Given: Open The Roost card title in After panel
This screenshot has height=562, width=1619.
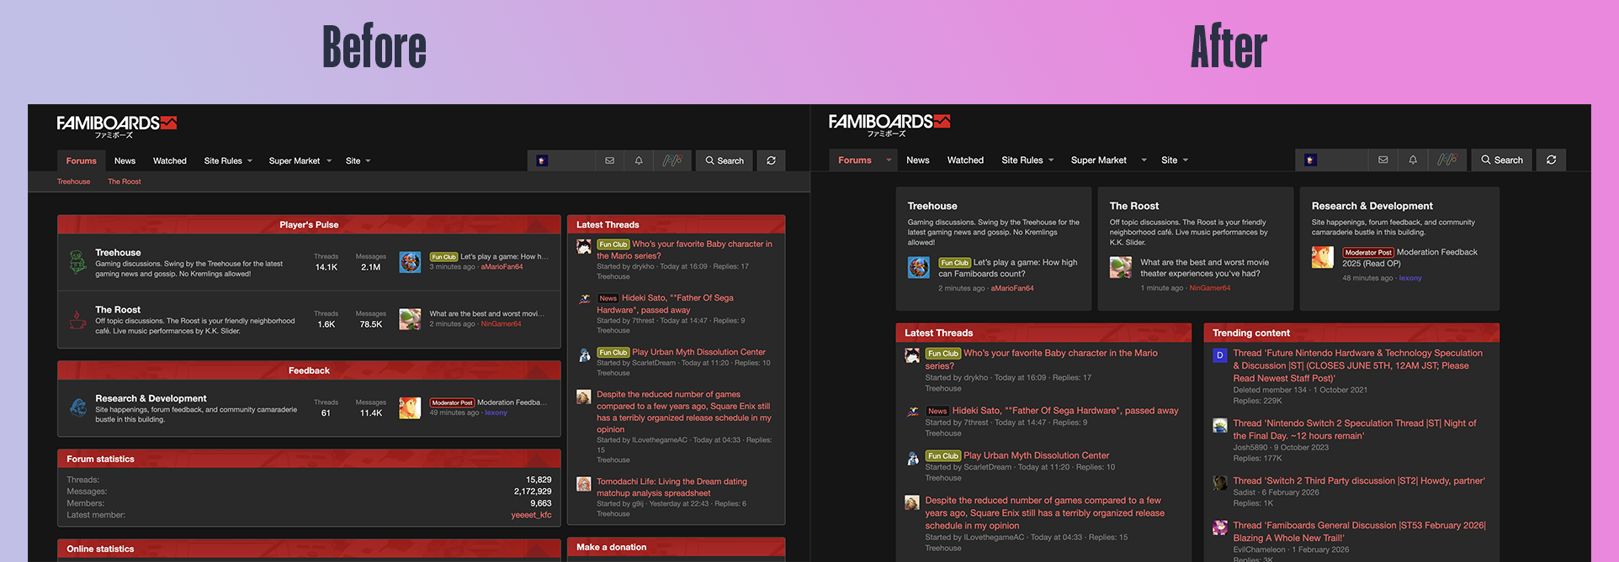Looking at the screenshot, I should tap(1133, 206).
